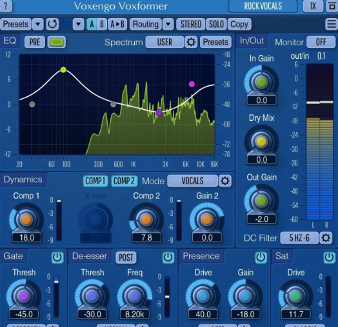This screenshot has height=327, width=338.
Task: Open the DC Filter 5 HZ -6 selector
Action: 299,238
